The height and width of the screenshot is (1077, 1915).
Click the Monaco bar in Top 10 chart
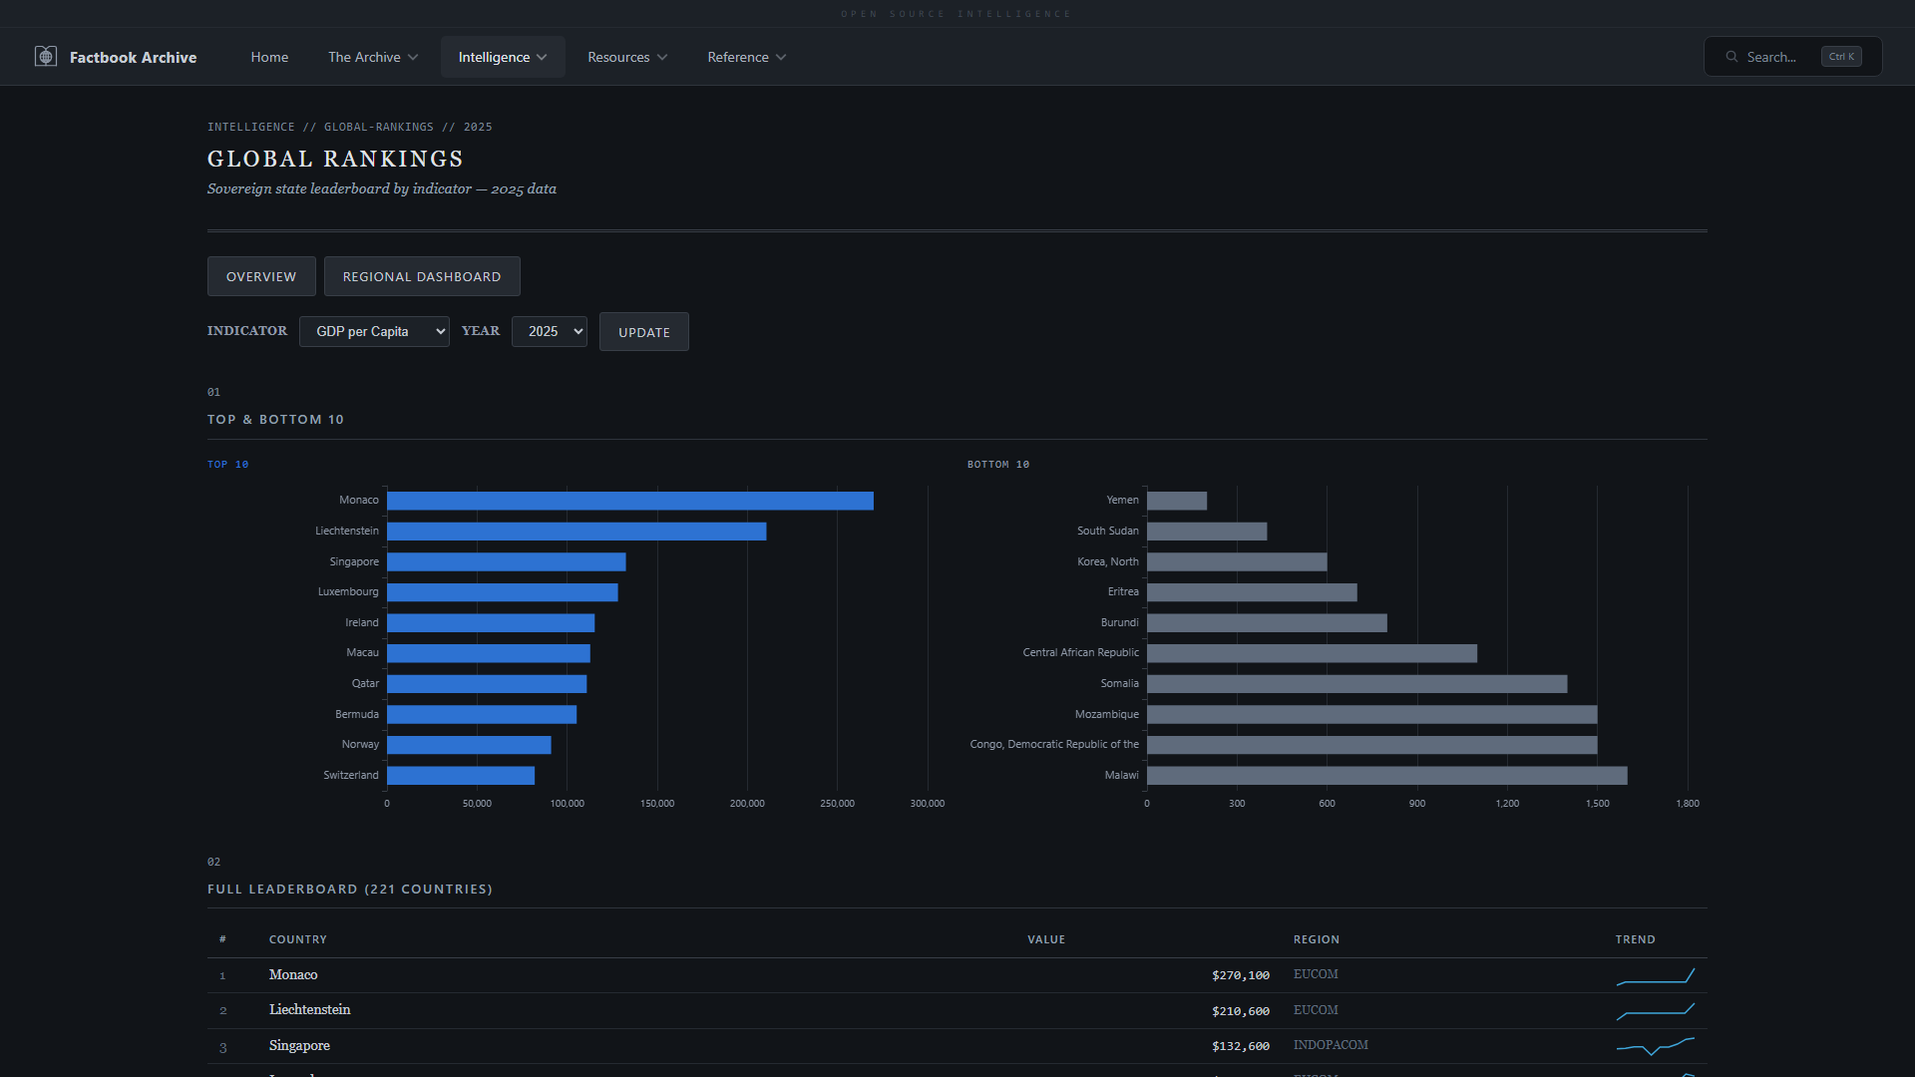pyautogui.click(x=629, y=501)
